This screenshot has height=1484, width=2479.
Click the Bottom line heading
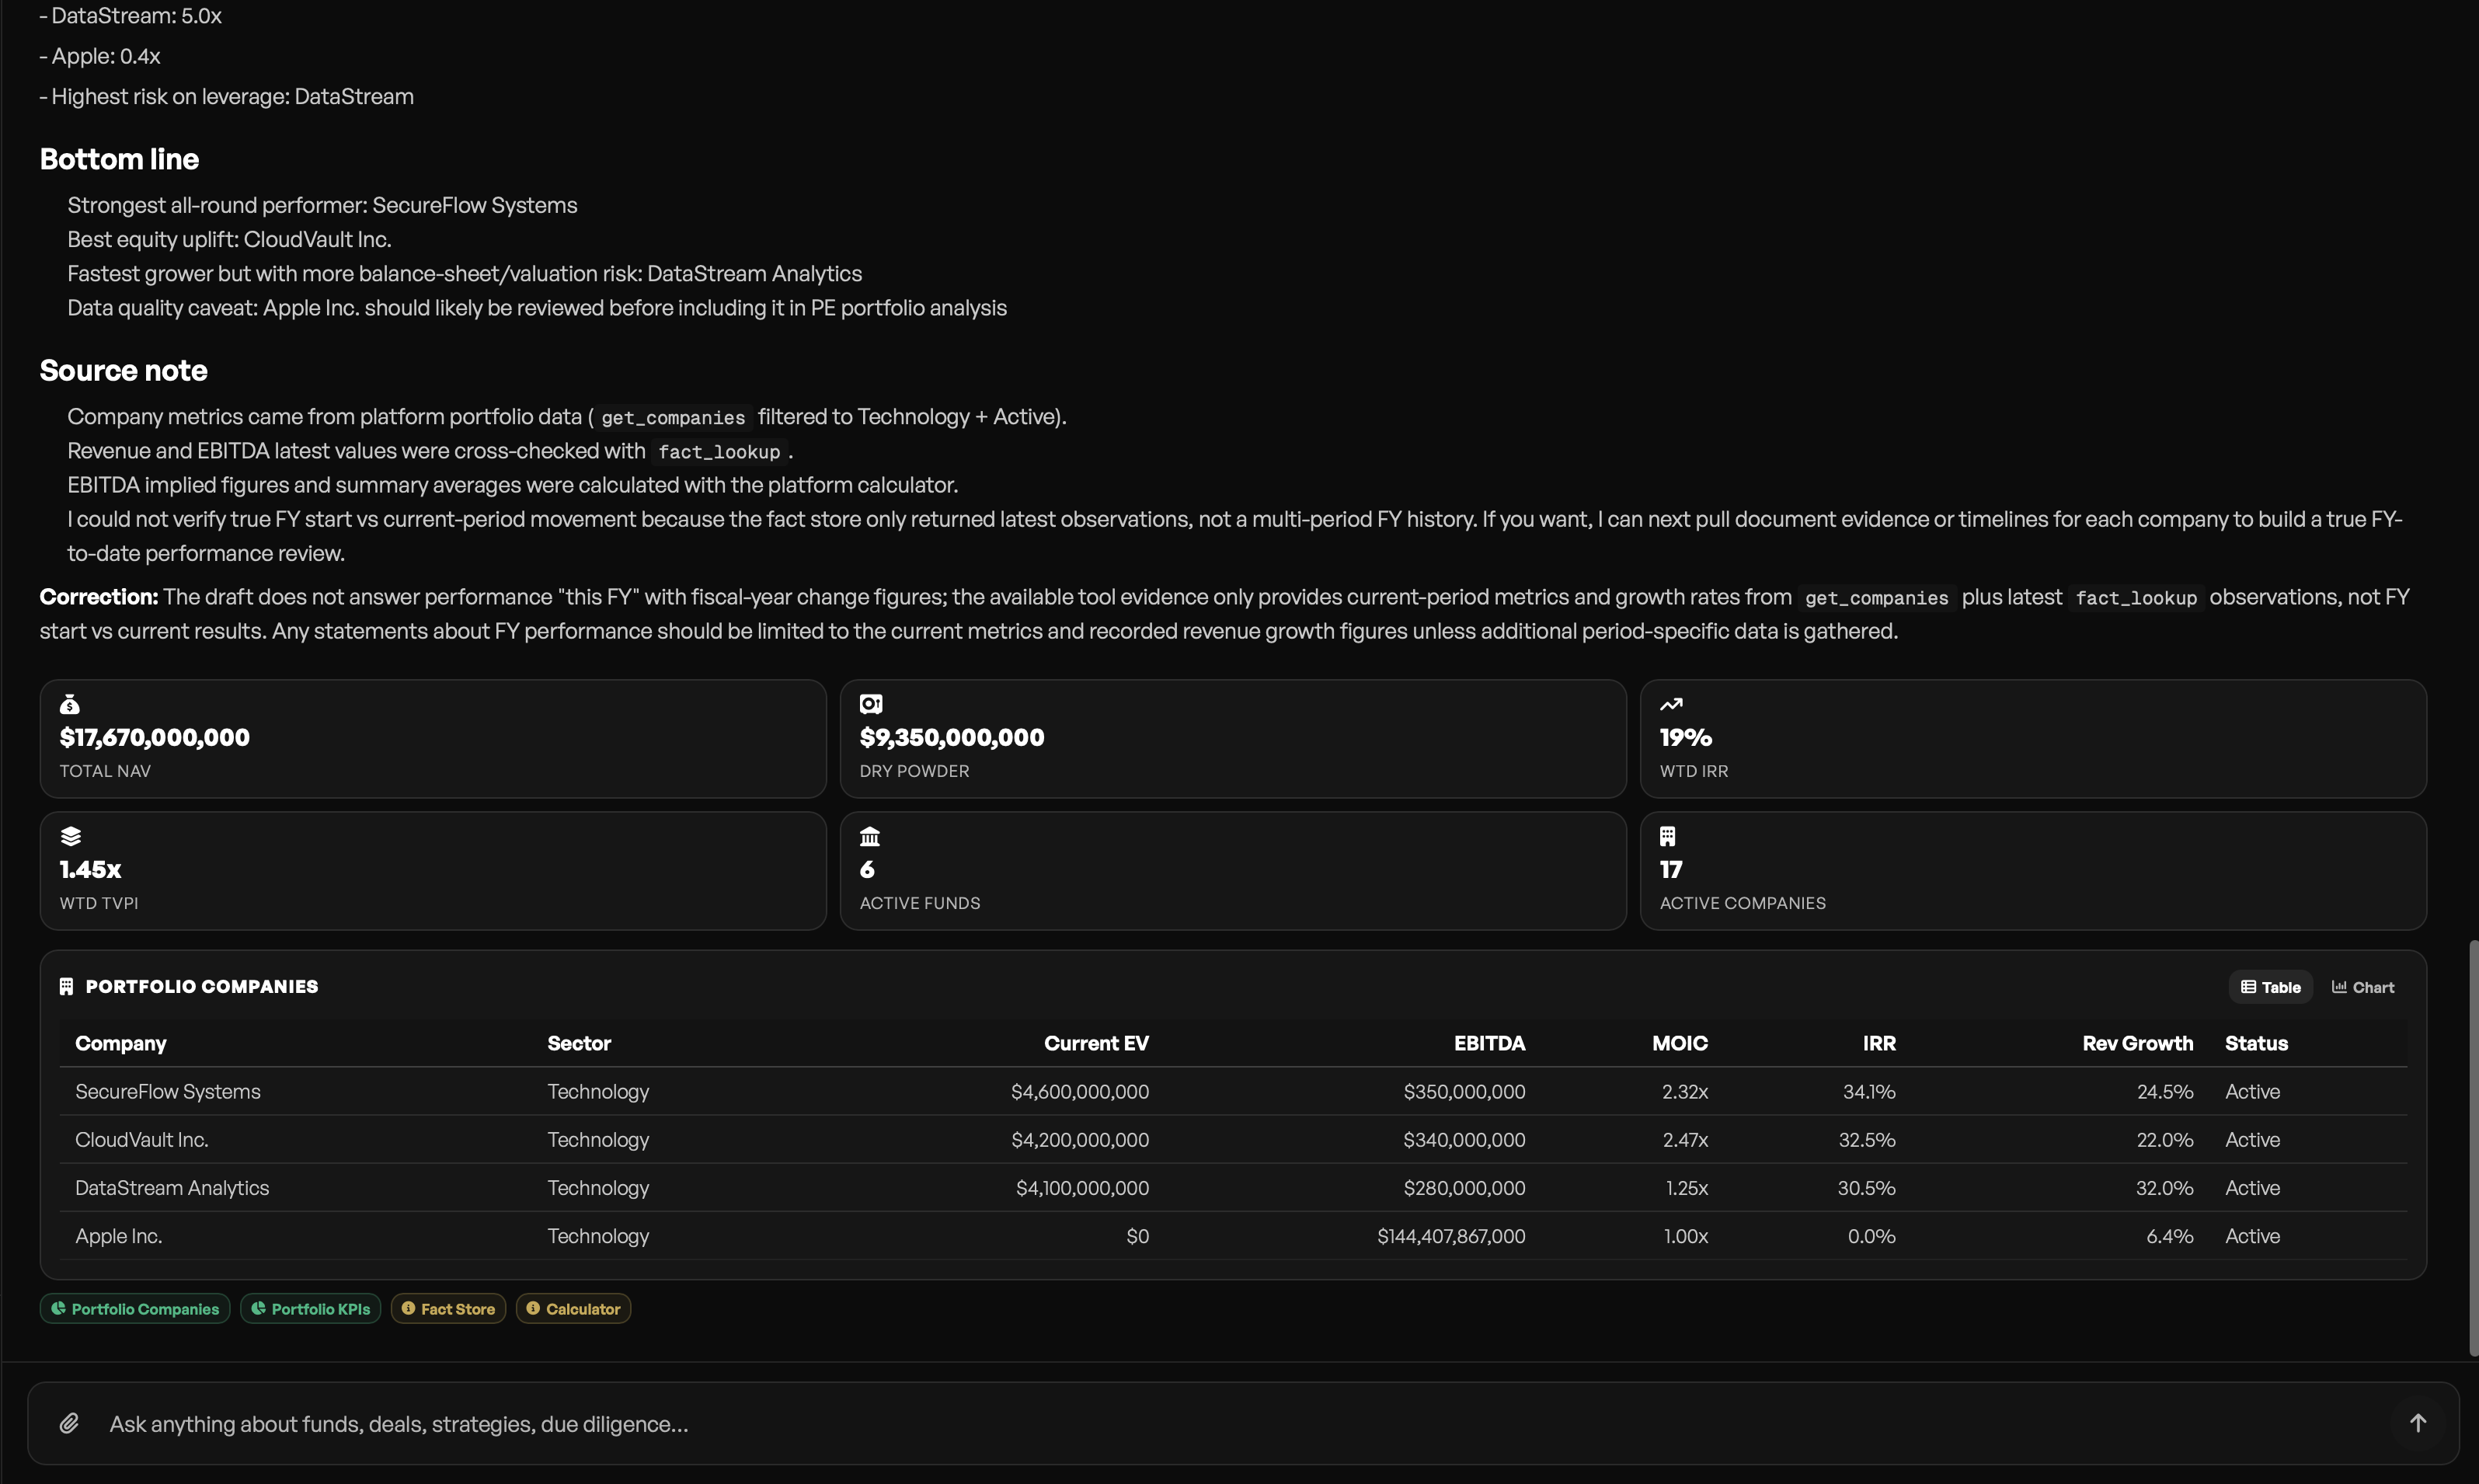tap(119, 159)
